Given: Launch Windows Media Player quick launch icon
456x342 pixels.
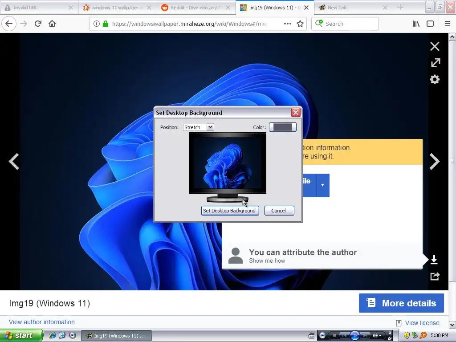Looking at the screenshot, I should tap(73, 335).
